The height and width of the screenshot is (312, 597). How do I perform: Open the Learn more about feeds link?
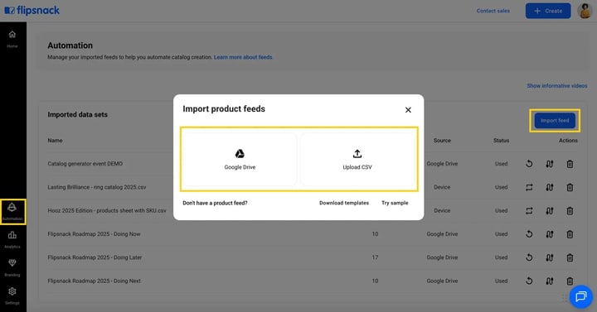coord(243,57)
